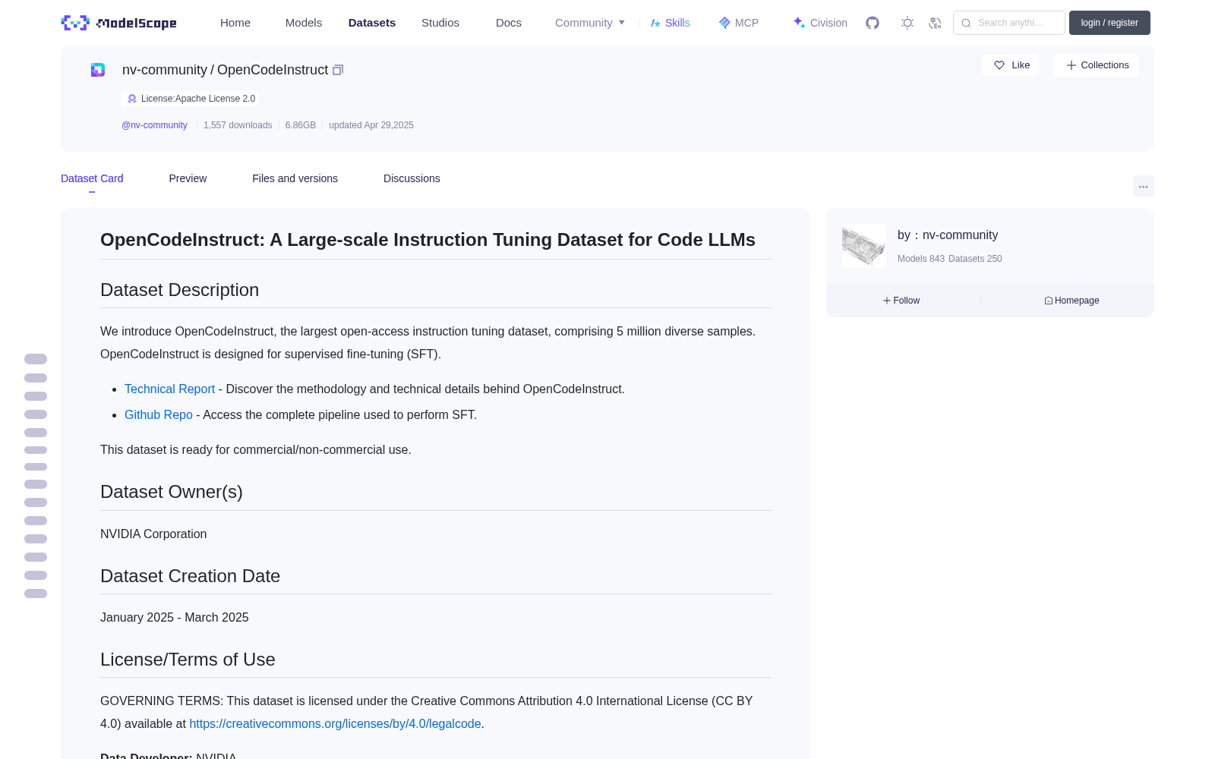This screenshot has height=759, width=1215.
Task: Focus the Search anything input field
Action: pos(1009,23)
